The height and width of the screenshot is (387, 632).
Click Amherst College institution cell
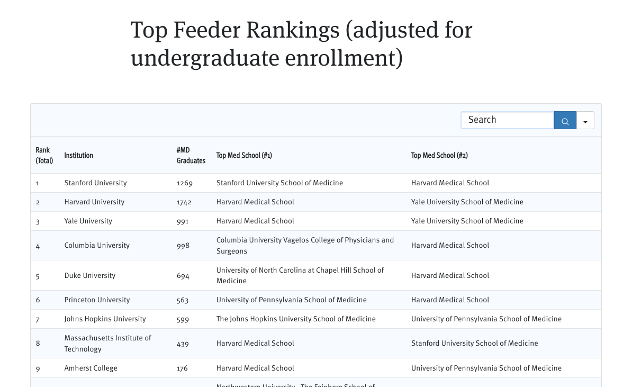91,368
